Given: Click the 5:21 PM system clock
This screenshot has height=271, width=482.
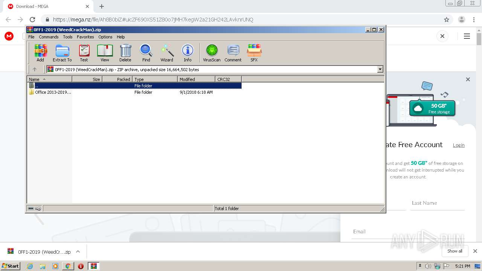Looking at the screenshot, I should point(462,266).
